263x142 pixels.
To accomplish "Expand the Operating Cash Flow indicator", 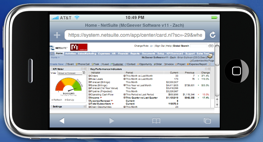I will click(x=90, y=95).
